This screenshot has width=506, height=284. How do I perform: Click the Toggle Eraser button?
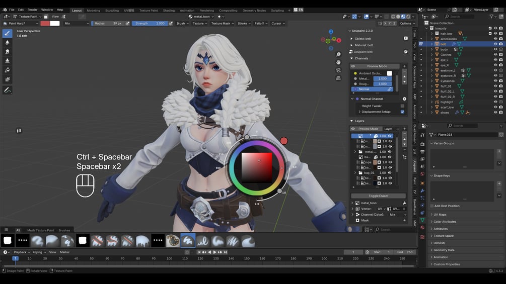pos(378,196)
